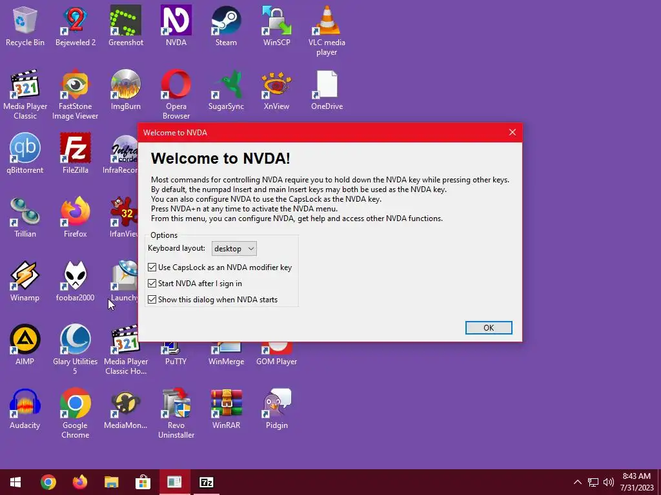Open the Recycle Bin desktop icon
Screen dimensions: 661x495
(x=25, y=26)
